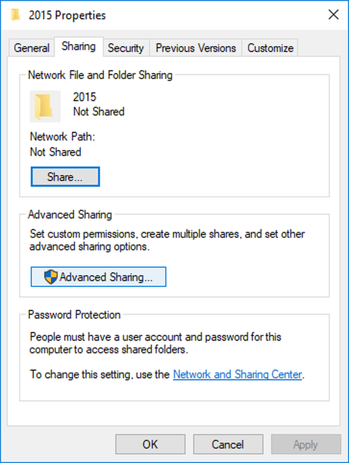Click the folder icon in the title bar

click(15, 15)
